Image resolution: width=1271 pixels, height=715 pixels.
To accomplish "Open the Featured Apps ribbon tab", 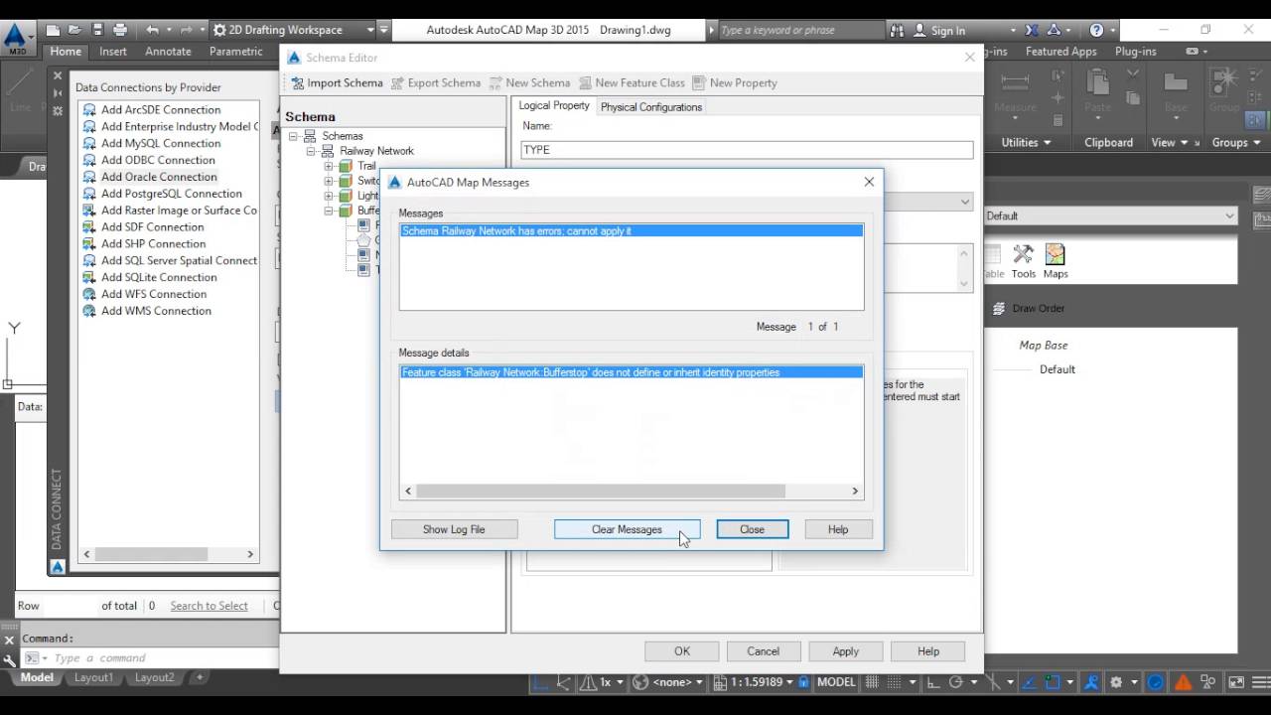I will click(x=1061, y=52).
